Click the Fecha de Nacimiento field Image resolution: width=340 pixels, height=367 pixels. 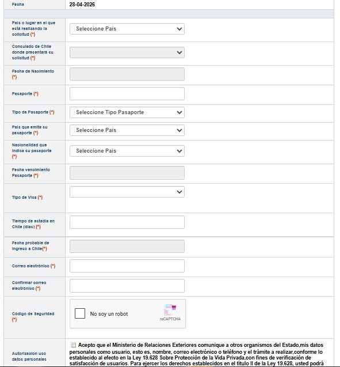coord(127,74)
